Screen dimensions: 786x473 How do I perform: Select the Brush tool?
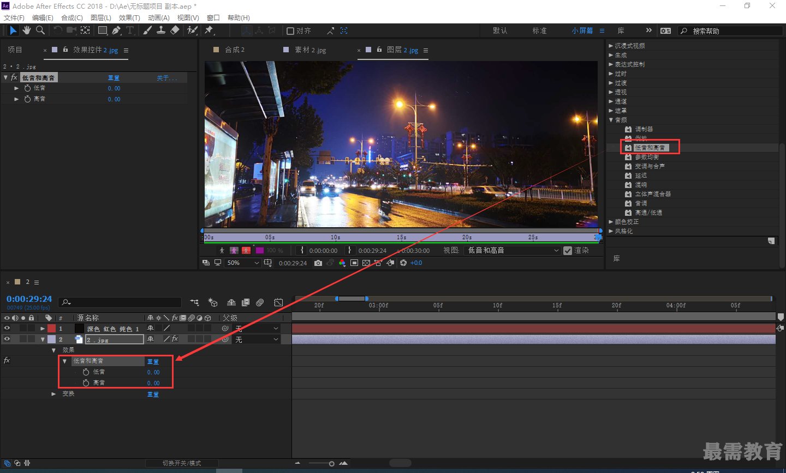coord(147,31)
